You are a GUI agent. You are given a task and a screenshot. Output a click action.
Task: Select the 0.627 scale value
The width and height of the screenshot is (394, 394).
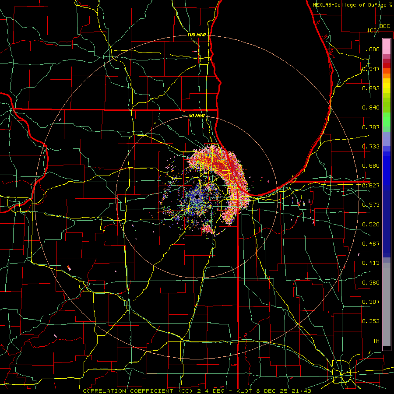[x=371, y=185]
